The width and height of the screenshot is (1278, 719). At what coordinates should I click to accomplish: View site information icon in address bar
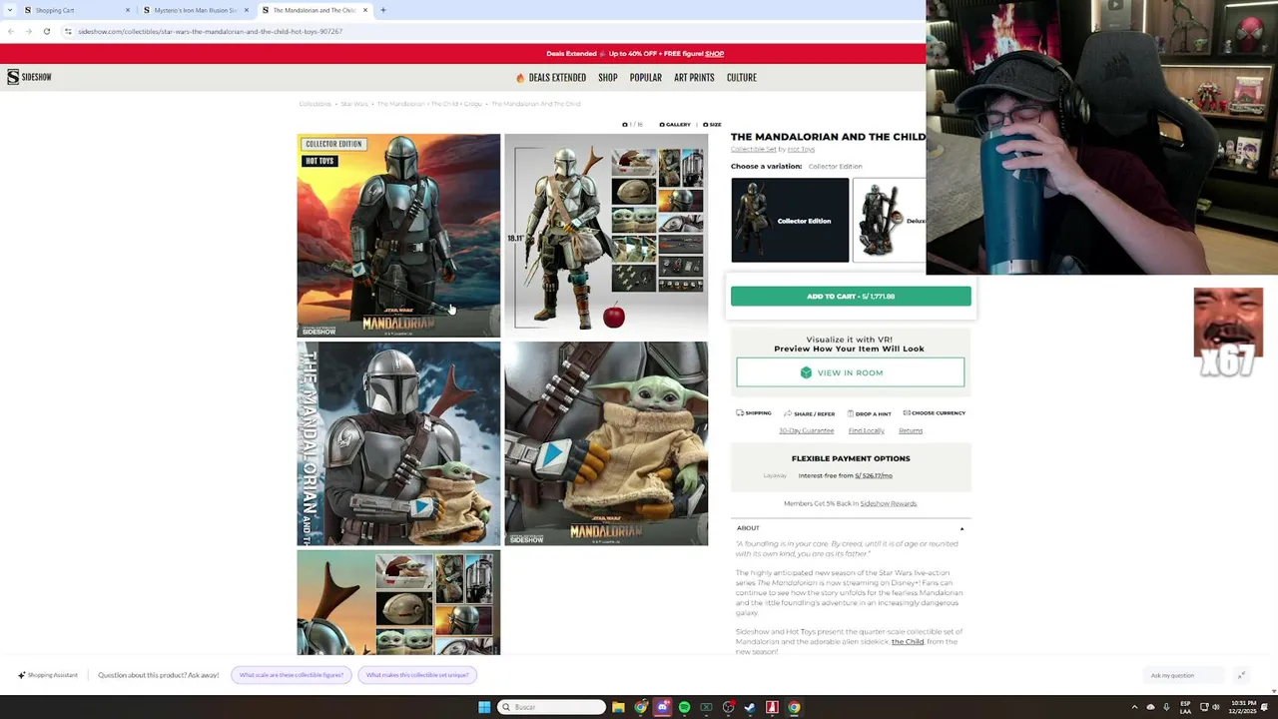68,31
